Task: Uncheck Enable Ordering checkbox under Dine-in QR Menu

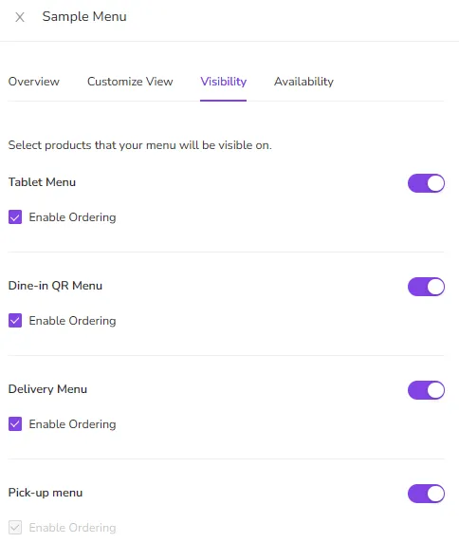Action: coord(15,321)
